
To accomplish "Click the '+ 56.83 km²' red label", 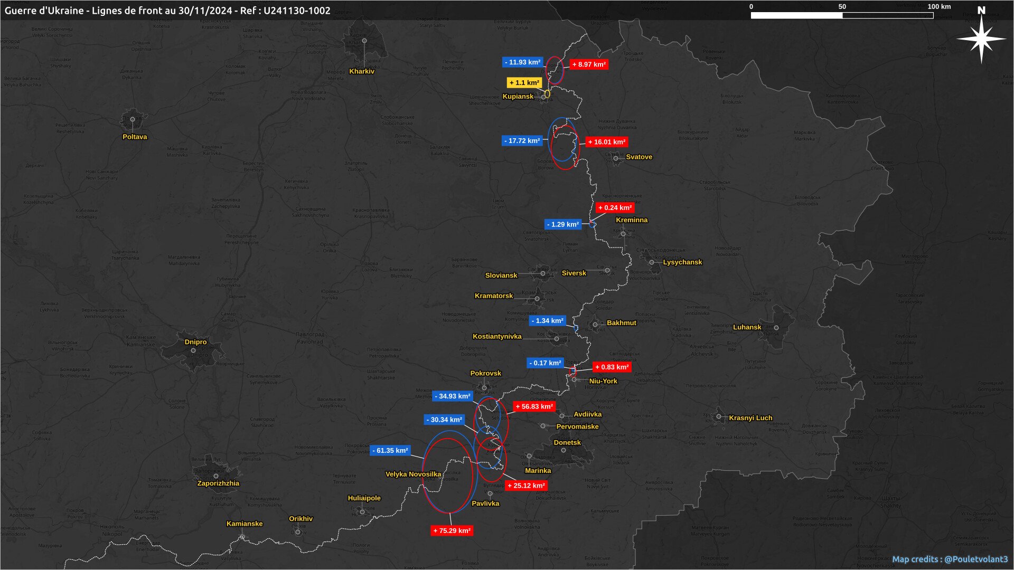I will tap(534, 407).
